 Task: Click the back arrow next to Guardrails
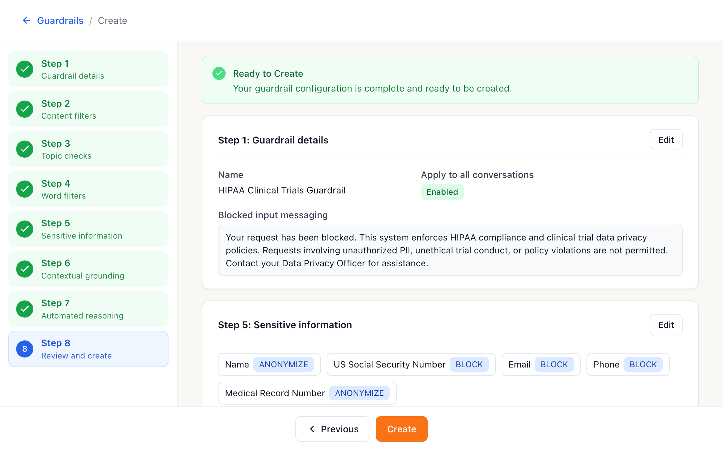click(x=26, y=20)
